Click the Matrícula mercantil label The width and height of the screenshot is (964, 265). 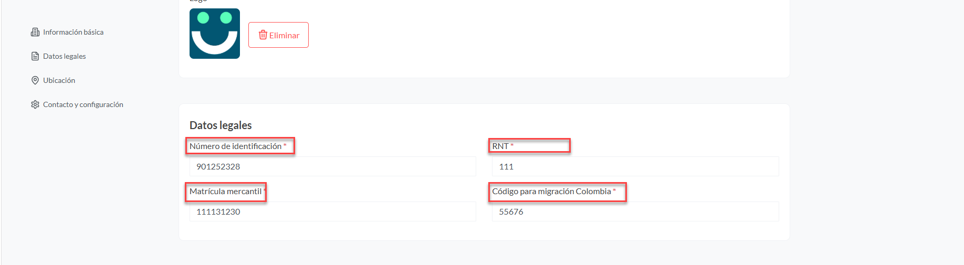pyautogui.click(x=225, y=192)
